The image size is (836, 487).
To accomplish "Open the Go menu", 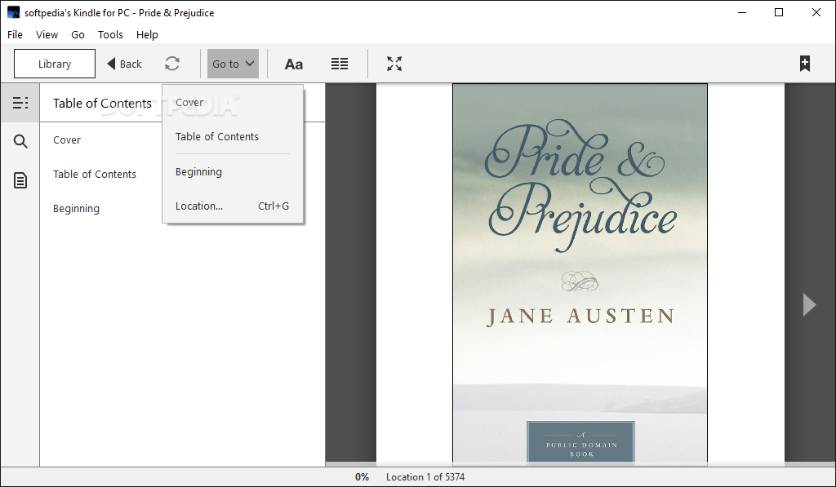I will pos(78,34).
